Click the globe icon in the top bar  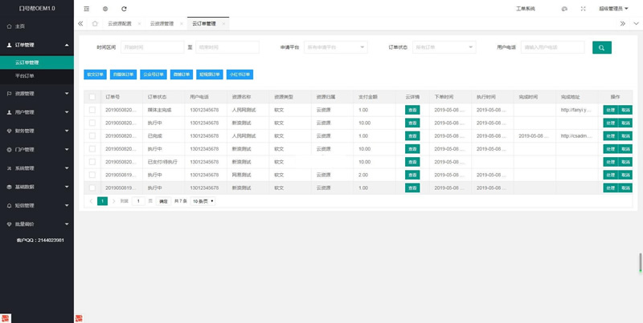pyautogui.click(x=105, y=9)
